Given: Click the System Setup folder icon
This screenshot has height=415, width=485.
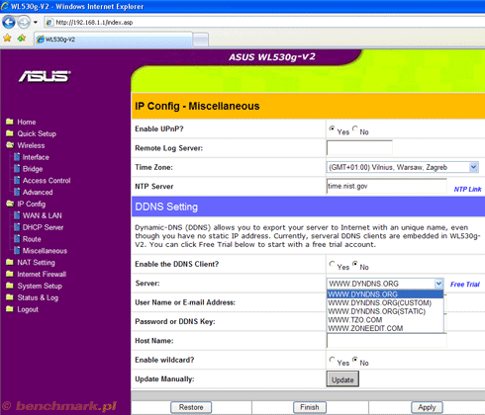Looking at the screenshot, I should 10,286.
